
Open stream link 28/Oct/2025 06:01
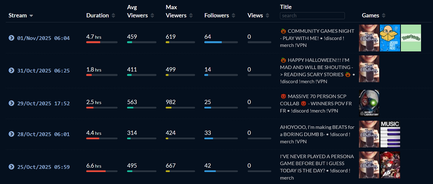43,134
